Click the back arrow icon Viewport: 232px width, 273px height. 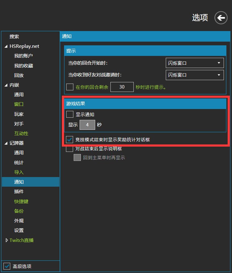[221, 18]
